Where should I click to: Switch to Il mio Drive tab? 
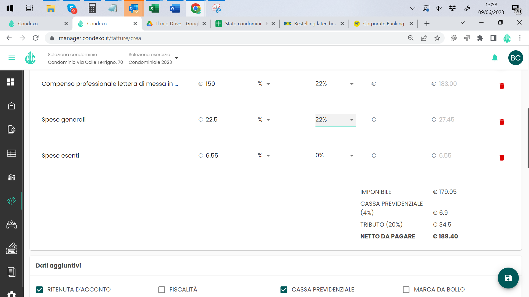tap(176, 24)
